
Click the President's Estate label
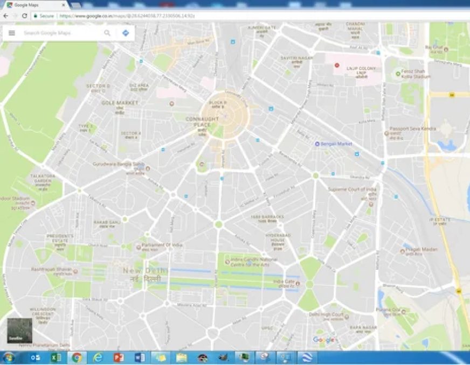tap(60, 238)
